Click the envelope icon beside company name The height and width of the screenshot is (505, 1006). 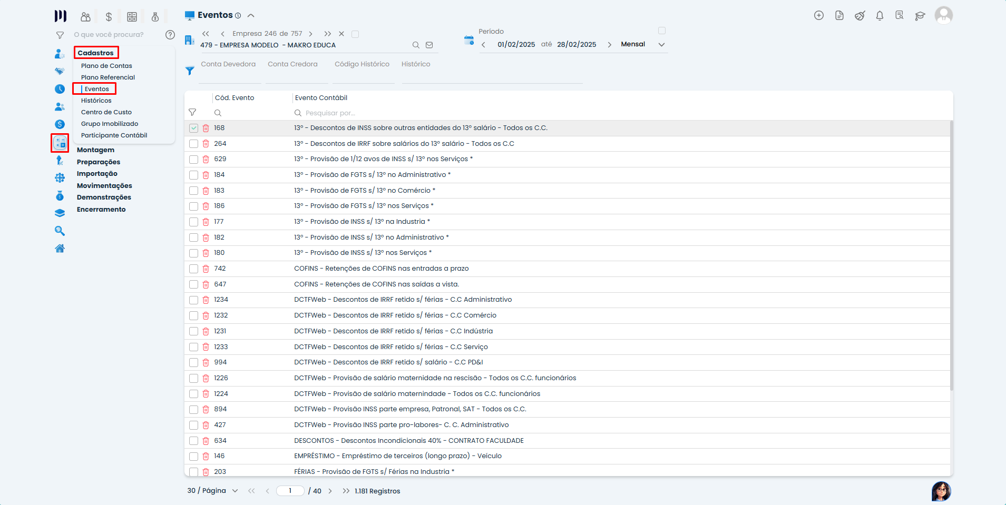pos(429,45)
